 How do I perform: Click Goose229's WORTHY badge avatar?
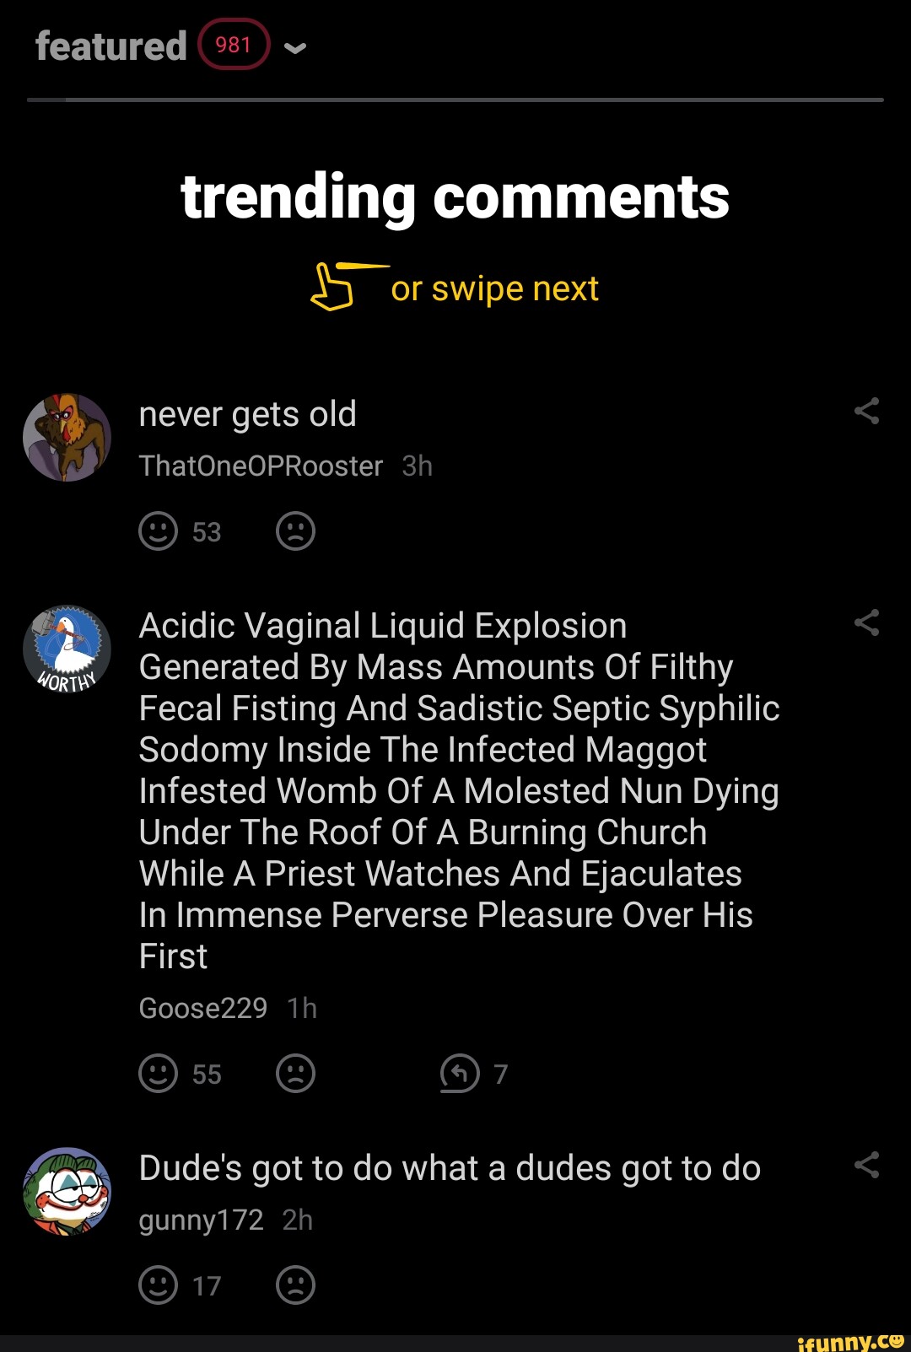pos(66,648)
